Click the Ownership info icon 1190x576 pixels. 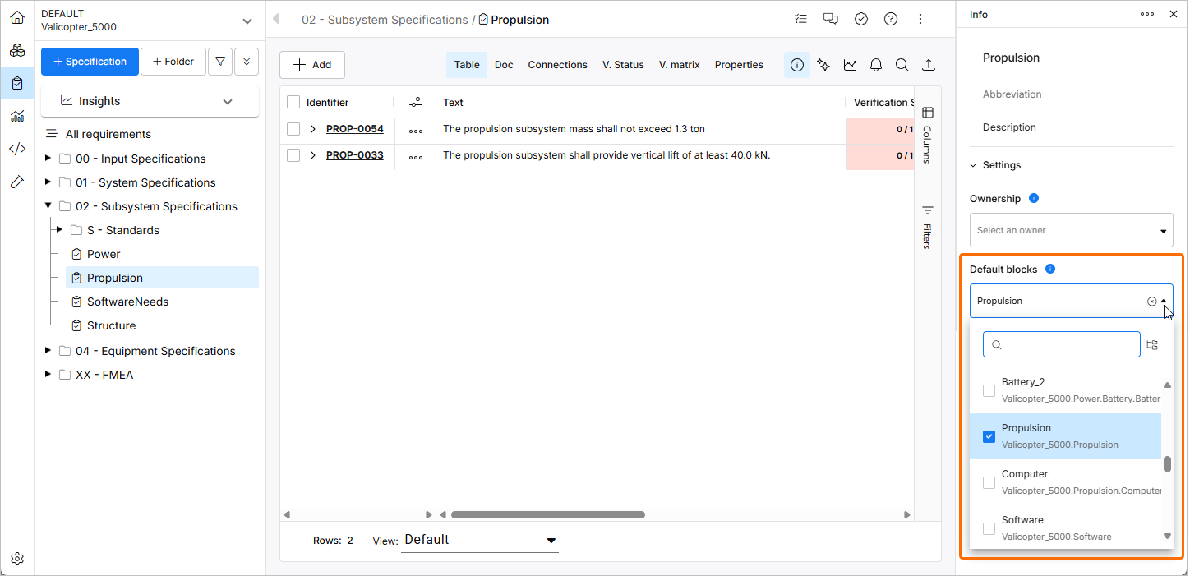tap(1034, 198)
